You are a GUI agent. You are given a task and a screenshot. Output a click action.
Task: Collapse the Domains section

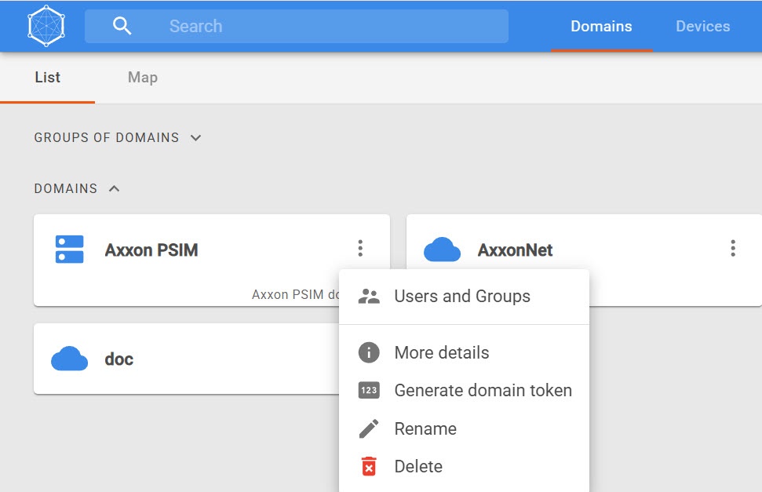[x=115, y=189]
